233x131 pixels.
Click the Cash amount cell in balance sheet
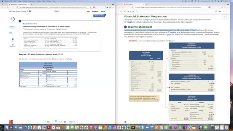point(42,71)
